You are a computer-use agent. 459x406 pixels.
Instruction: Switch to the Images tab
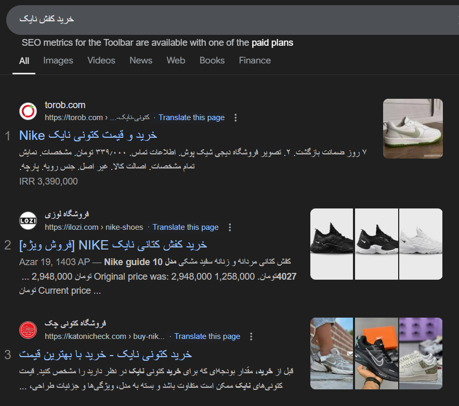pyautogui.click(x=58, y=61)
